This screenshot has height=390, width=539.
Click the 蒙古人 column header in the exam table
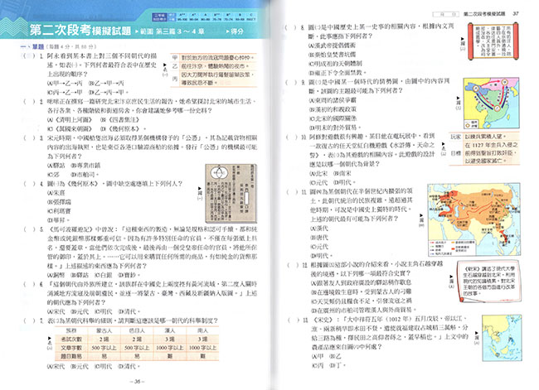[x=104, y=330]
